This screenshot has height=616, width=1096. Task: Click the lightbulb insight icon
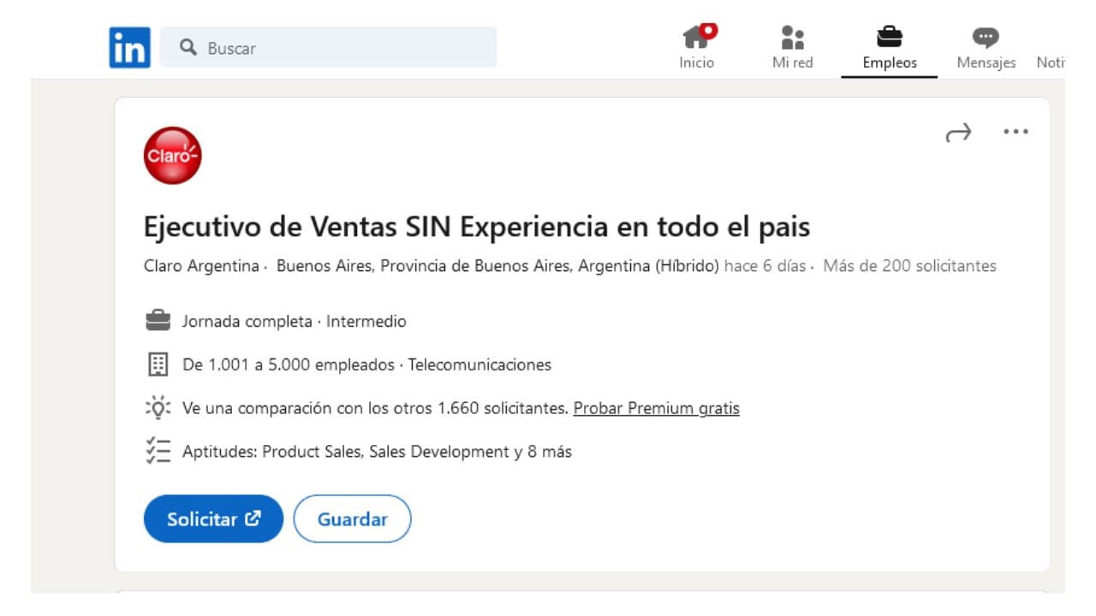click(158, 407)
